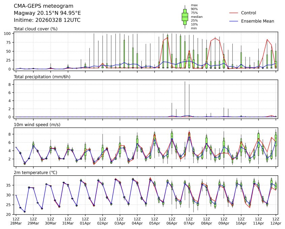
Task: Click the '35' tick on temperature axis
Action: click(x=10, y=185)
